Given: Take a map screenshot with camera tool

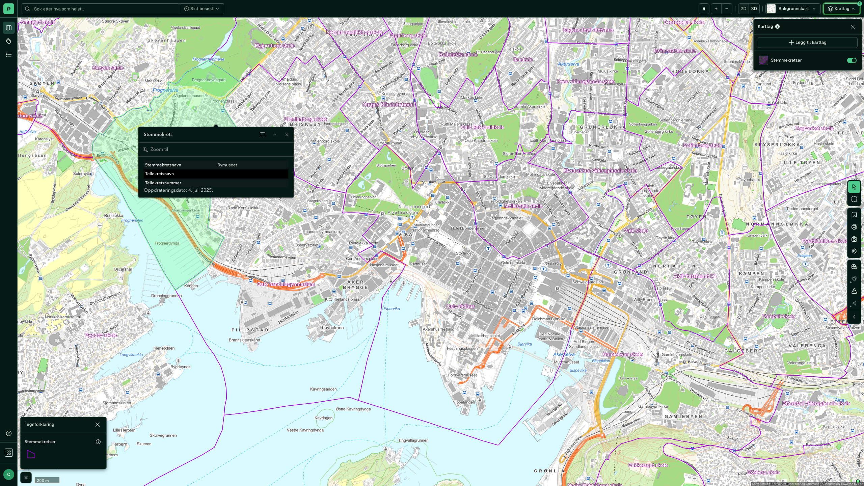Looking at the screenshot, I should [x=854, y=239].
